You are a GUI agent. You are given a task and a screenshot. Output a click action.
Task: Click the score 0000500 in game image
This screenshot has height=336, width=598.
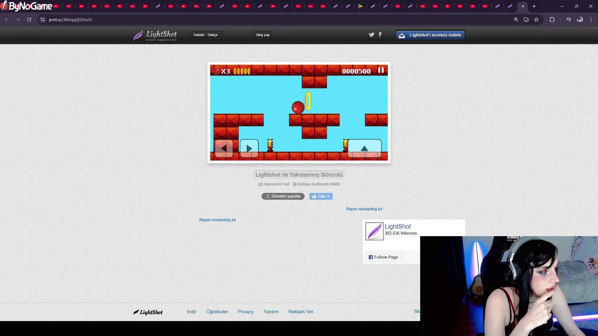pyautogui.click(x=356, y=71)
